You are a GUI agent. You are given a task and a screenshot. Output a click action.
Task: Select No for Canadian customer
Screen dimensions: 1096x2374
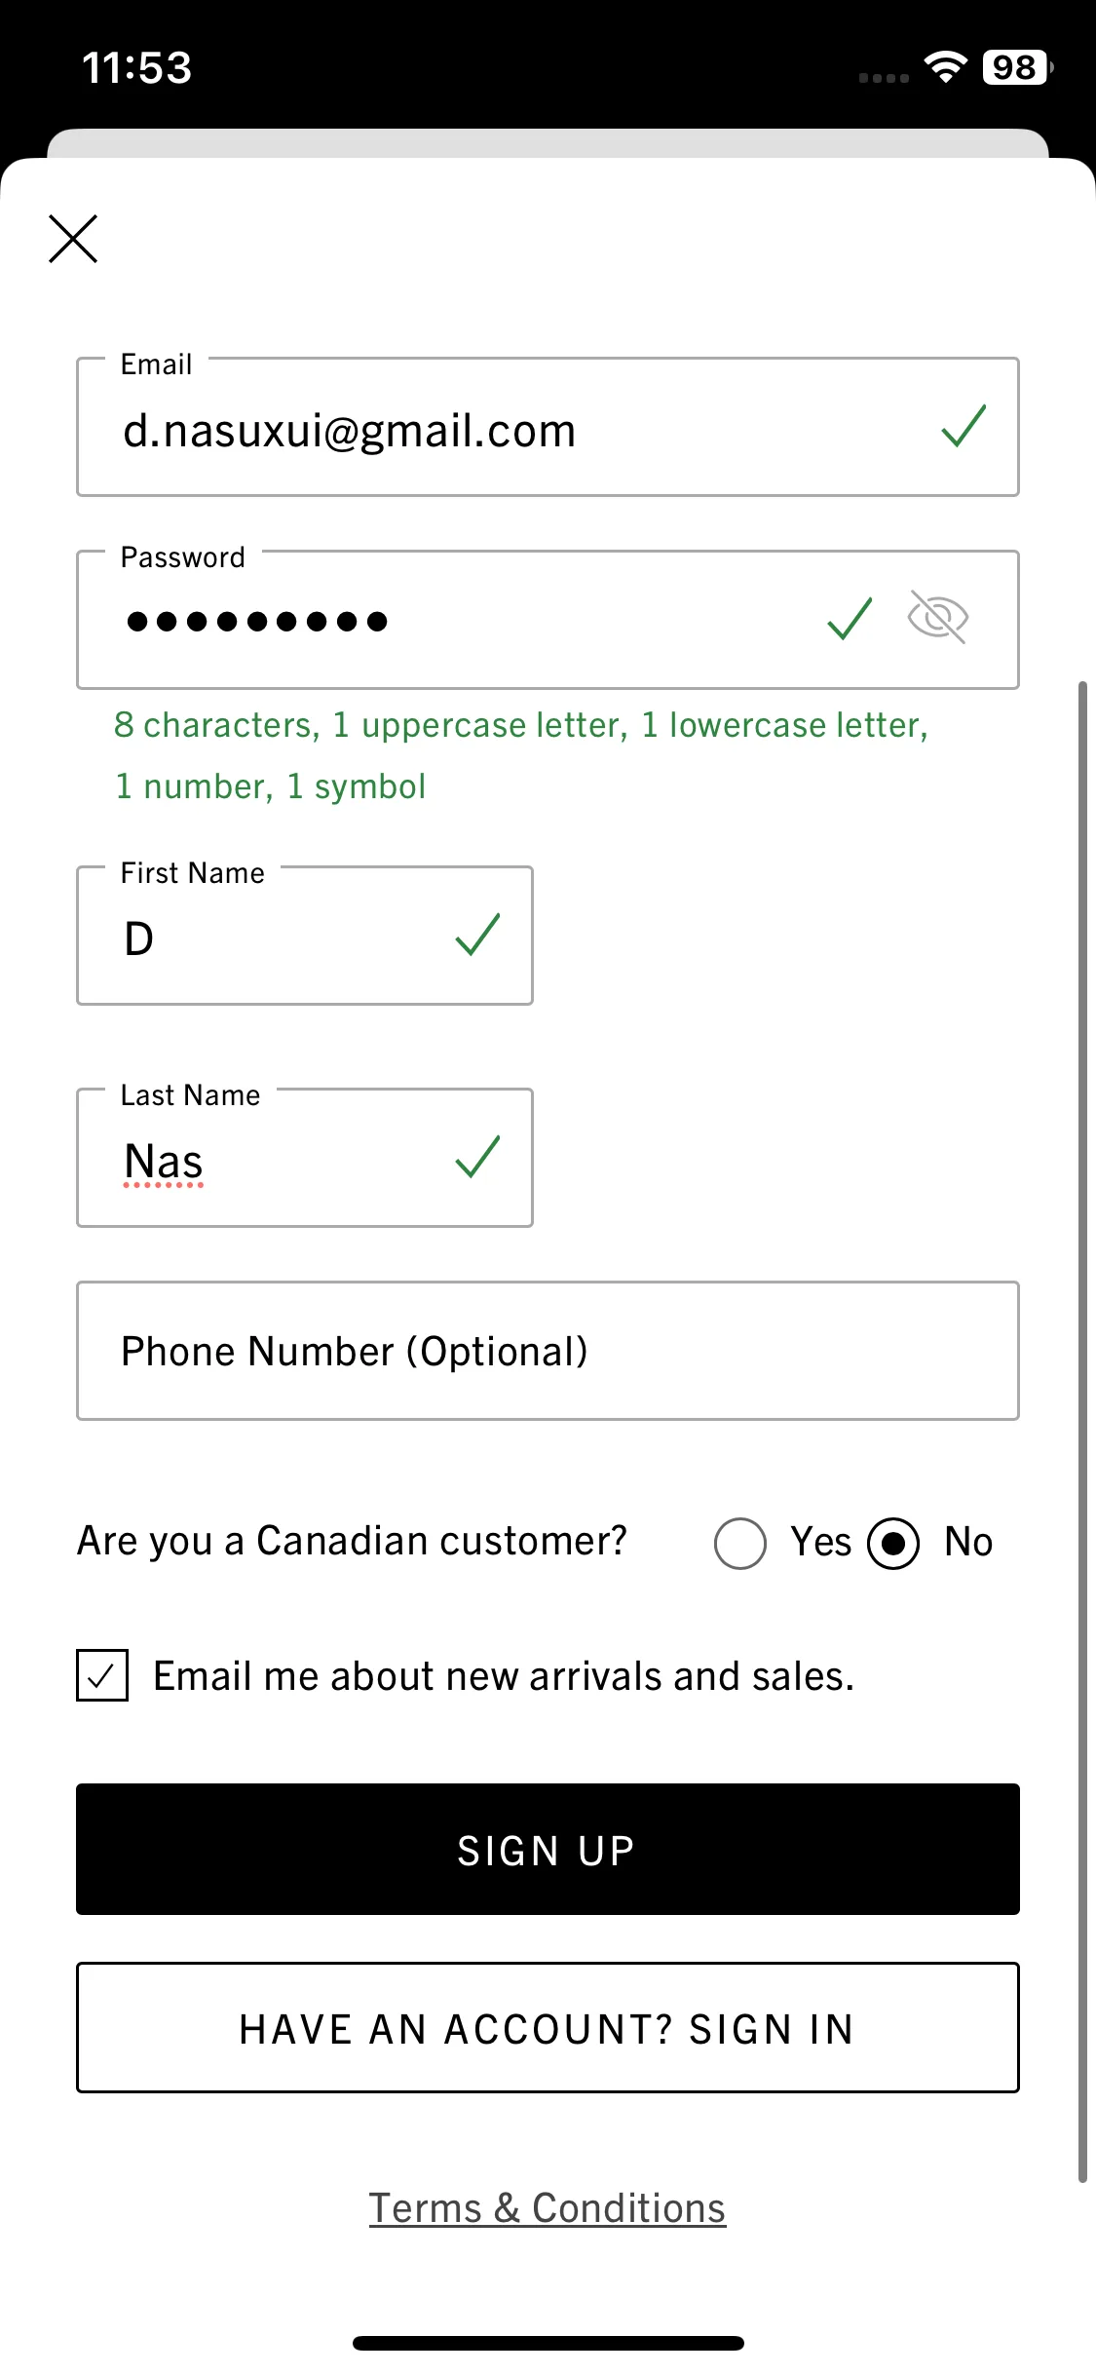point(893,1544)
